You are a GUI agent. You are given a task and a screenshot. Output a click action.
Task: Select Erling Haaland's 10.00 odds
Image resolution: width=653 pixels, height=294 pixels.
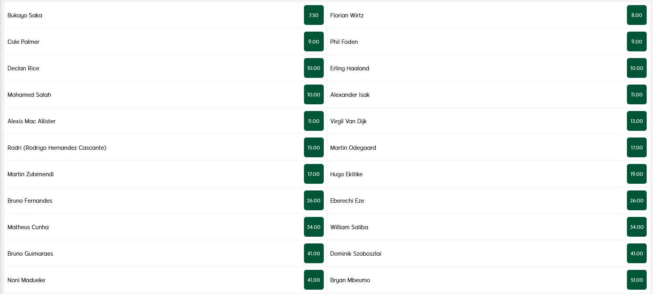pos(636,68)
